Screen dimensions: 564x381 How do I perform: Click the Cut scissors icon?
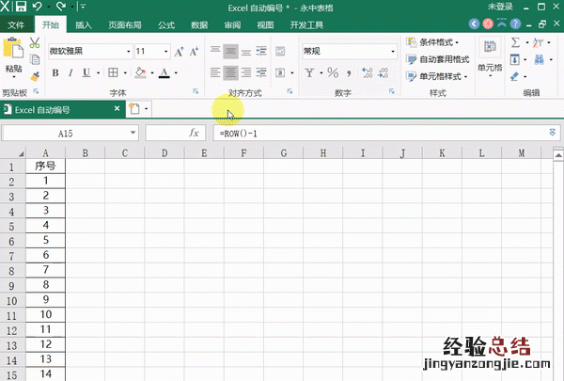pos(35,42)
